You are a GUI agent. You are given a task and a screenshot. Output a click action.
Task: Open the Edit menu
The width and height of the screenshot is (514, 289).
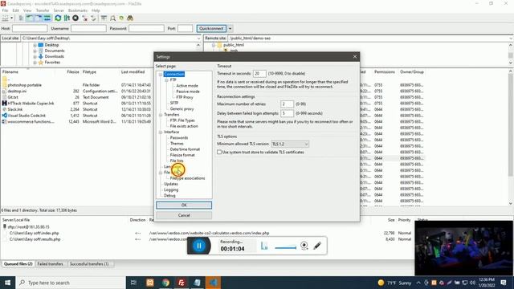point(15,10)
